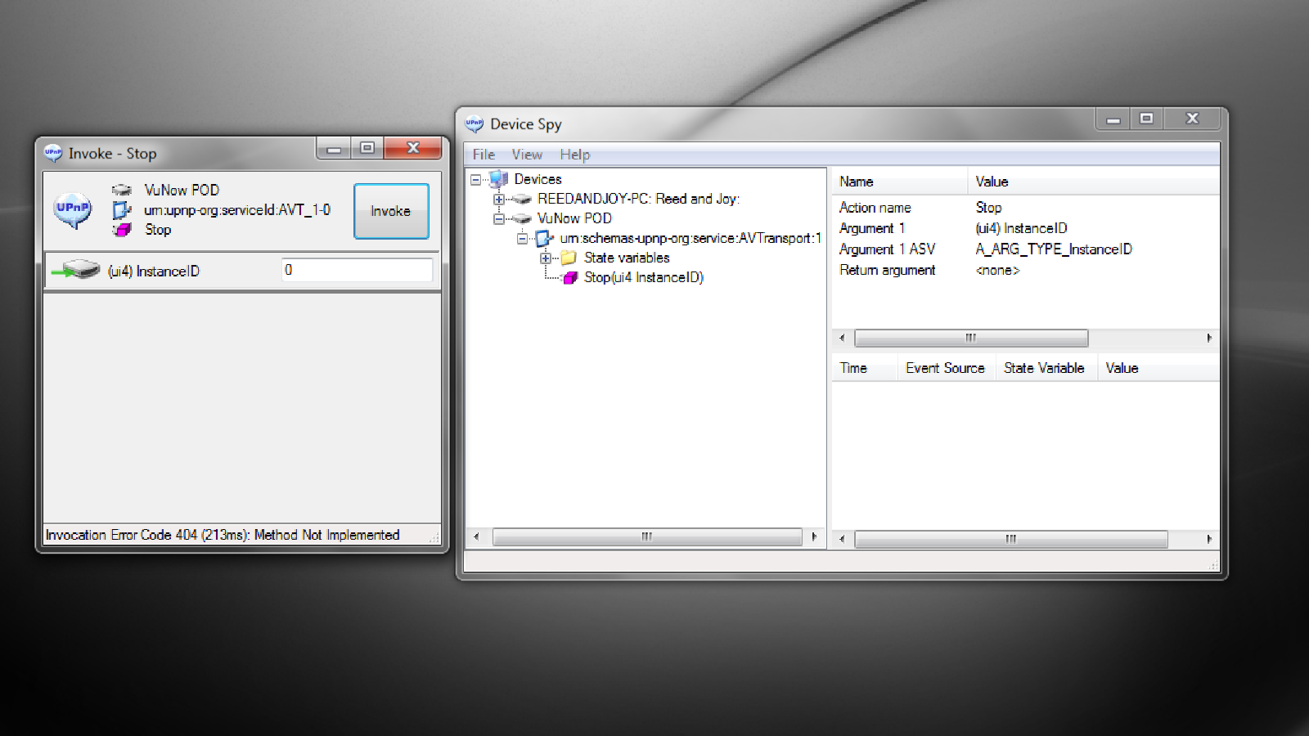Click the InstanceID value input field

[x=357, y=270]
